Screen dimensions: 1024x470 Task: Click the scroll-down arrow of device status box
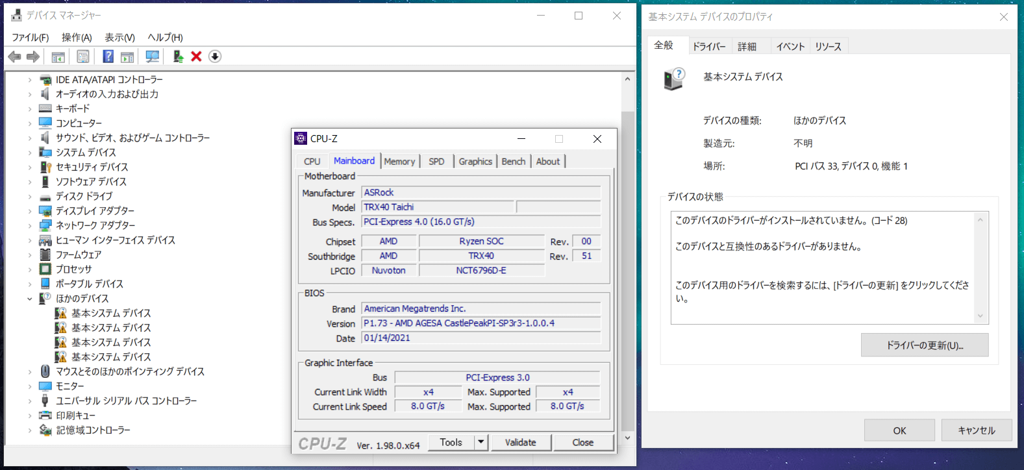[x=980, y=316]
